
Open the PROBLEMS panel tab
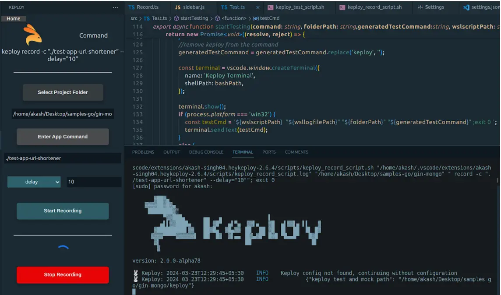143,152
